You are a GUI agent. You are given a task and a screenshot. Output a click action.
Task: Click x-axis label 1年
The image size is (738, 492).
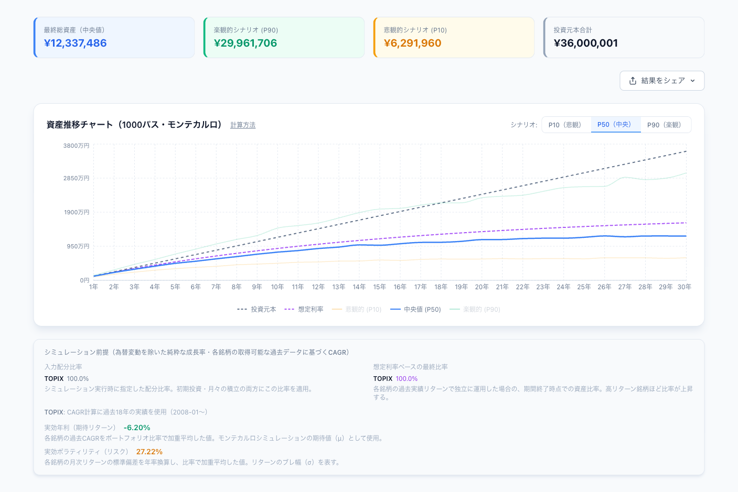click(93, 287)
